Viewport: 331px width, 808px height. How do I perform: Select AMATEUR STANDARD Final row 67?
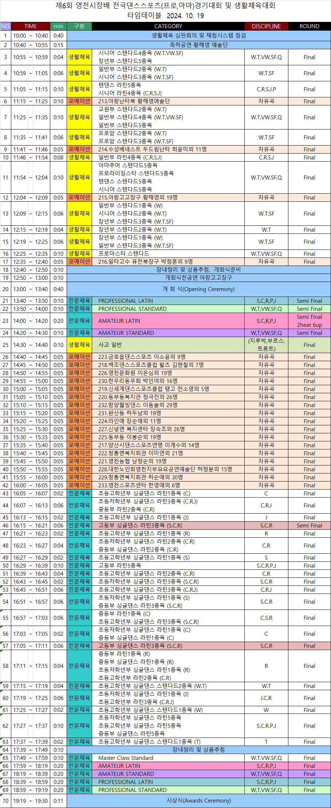coord(165,774)
